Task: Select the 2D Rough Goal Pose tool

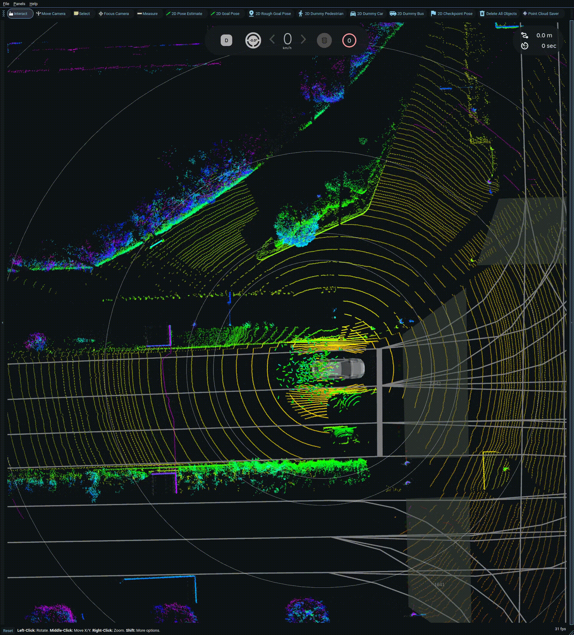Action: 270,13
